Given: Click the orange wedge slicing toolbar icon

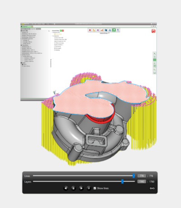Looking at the screenshot, I should coord(102,30).
